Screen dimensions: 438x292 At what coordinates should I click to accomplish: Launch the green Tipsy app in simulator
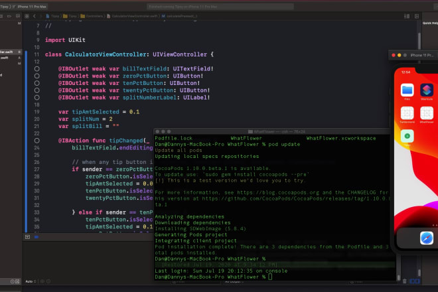(x=407, y=136)
